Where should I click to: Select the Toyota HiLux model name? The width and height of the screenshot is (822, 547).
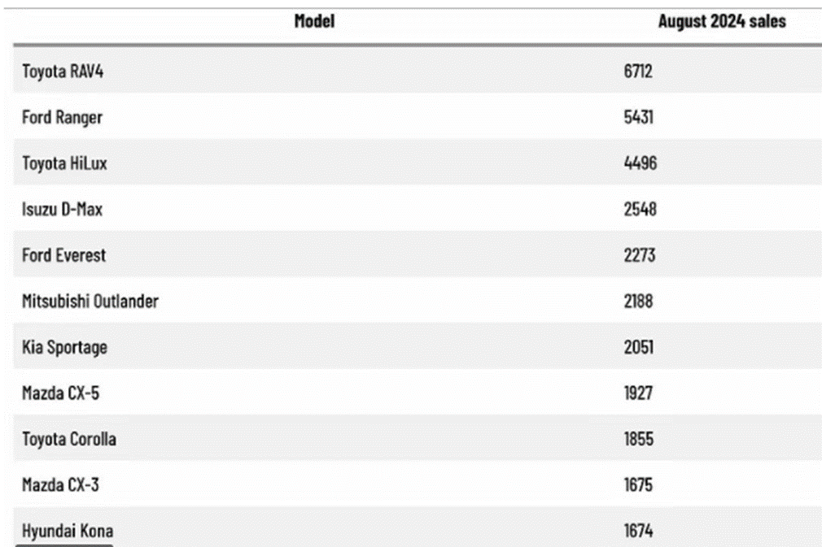(x=64, y=163)
